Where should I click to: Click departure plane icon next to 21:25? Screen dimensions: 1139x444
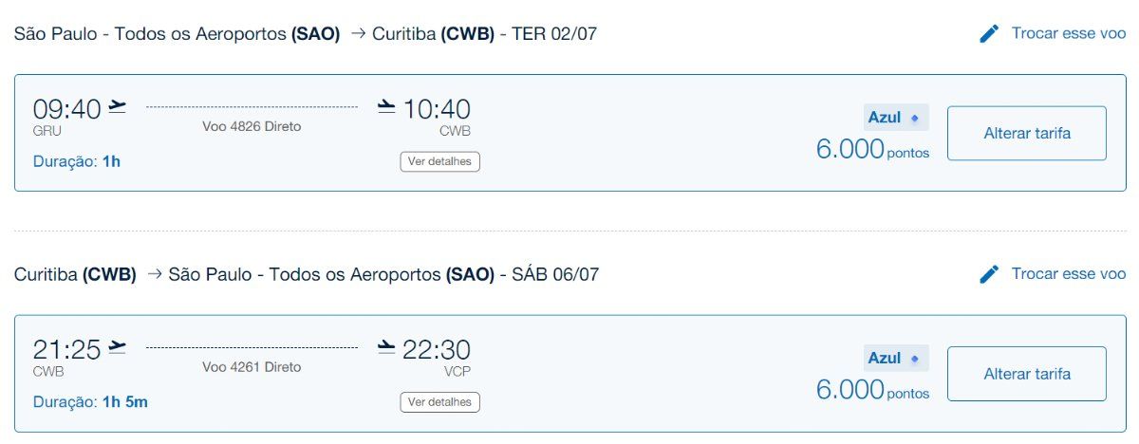pos(118,347)
